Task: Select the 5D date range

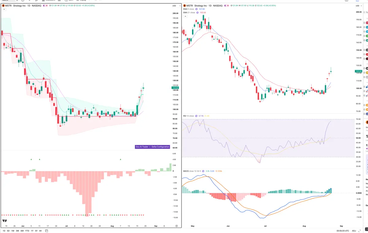Action: point(8,231)
